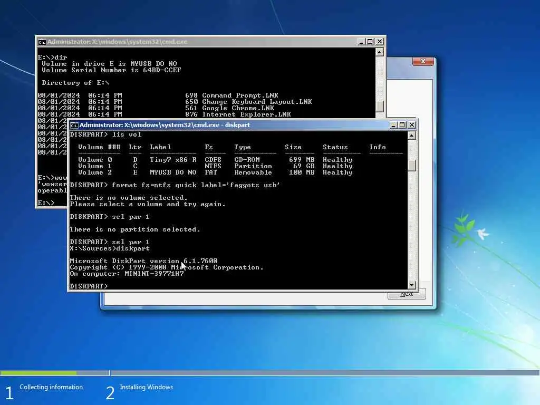The width and height of the screenshot is (540, 405).
Task: Click 'Internet Explorer.LNK' in dir listing
Action: pos(246,114)
